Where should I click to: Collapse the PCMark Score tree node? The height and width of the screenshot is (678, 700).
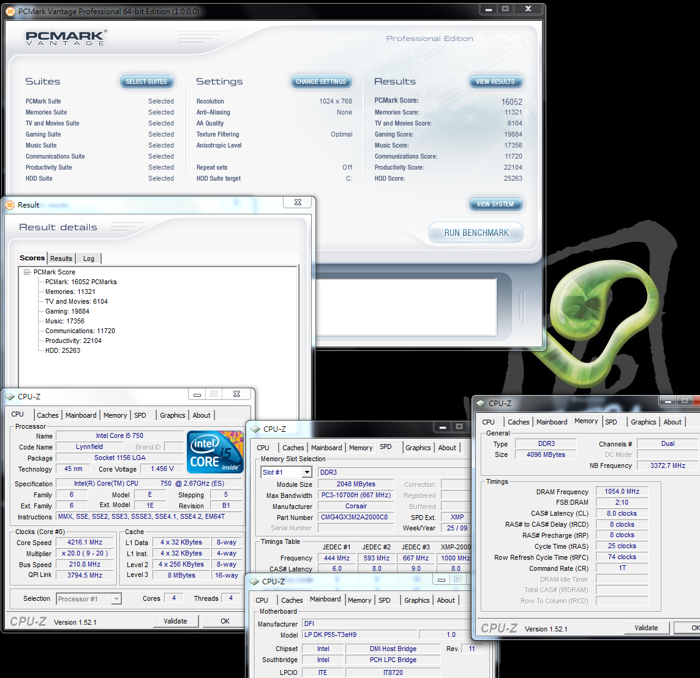(x=27, y=273)
